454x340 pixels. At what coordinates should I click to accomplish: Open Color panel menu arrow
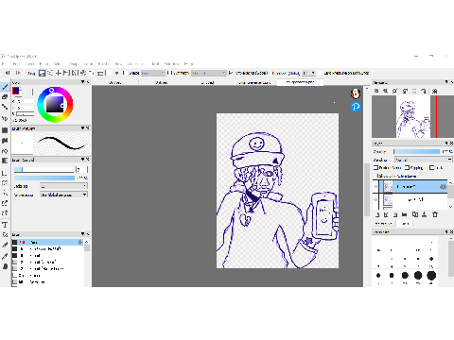82,82
